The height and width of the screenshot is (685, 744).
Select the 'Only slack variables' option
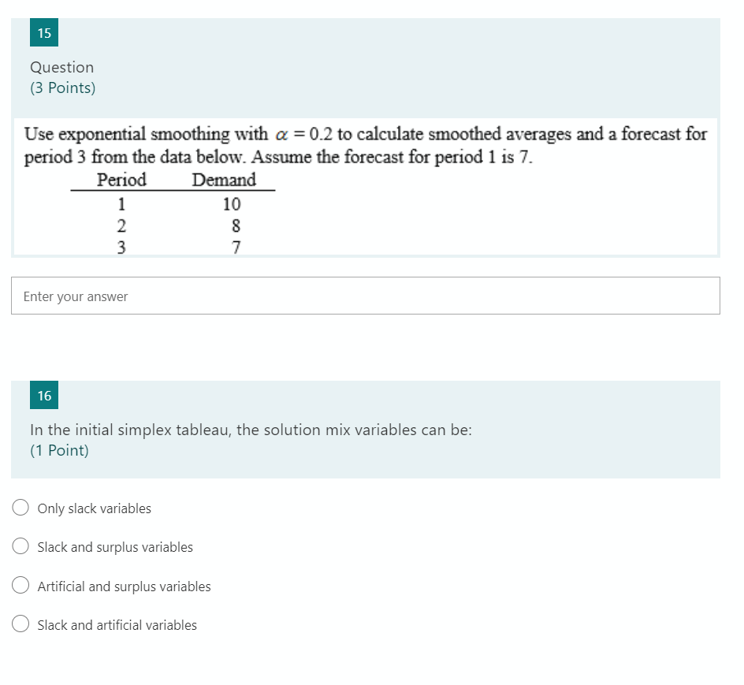pyautogui.click(x=94, y=508)
